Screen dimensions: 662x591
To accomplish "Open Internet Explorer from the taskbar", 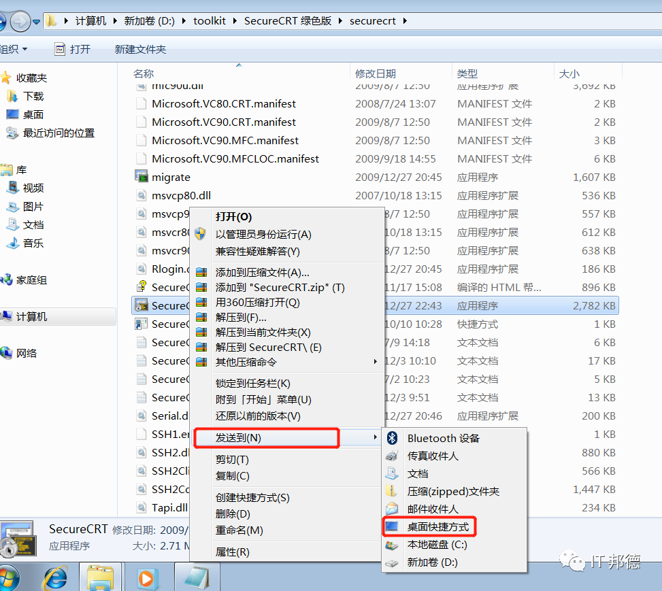I will pos(55,577).
